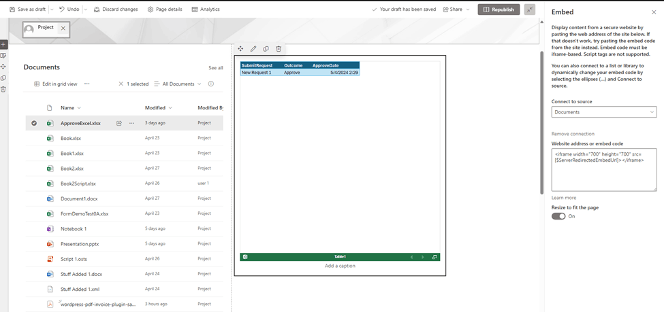This screenshot has width=664, height=312.
Task: Open Analytics
Action: 206,10
